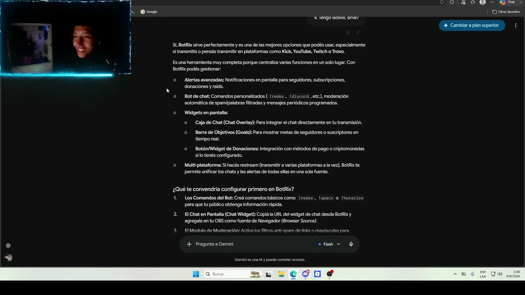525x295 pixels.
Task: Switch to Microsoft Edge in taskbar
Action: click(x=293, y=274)
